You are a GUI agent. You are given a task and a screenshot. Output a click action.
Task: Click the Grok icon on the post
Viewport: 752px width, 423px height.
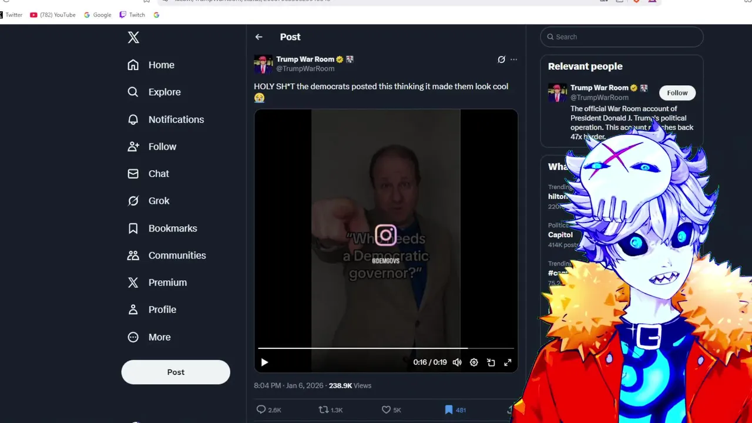pyautogui.click(x=501, y=59)
